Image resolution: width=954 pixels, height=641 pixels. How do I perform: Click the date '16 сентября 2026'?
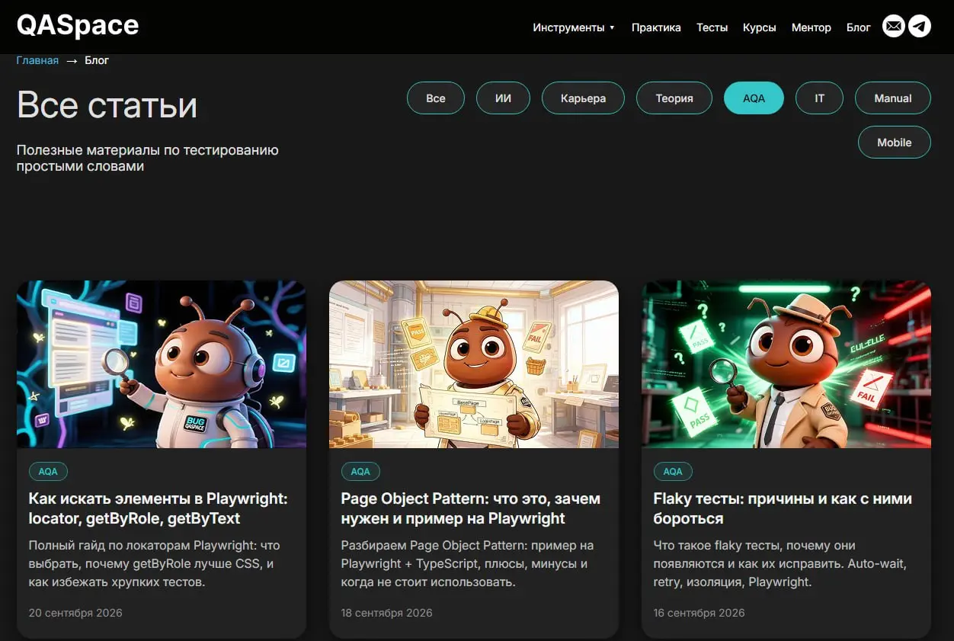pyautogui.click(x=699, y=613)
